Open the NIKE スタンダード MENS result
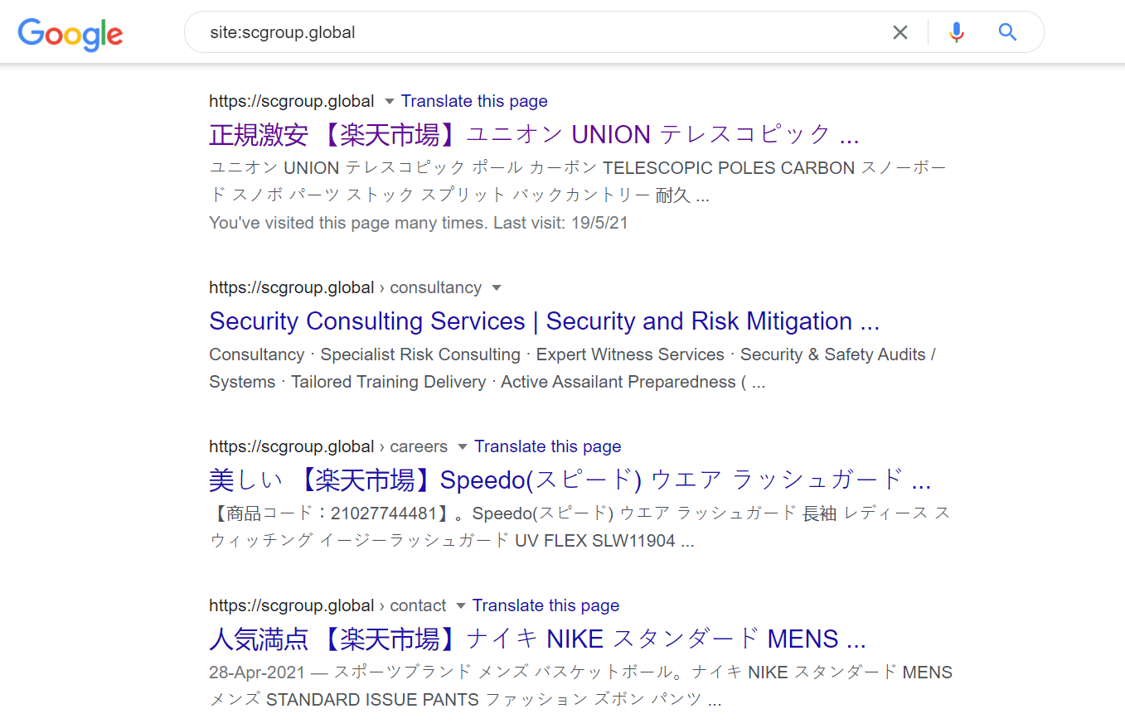1125x728 pixels. [536, 639]
